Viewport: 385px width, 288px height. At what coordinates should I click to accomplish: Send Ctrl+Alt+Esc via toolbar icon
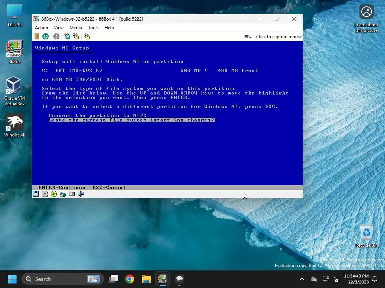(x=76, y=36)
